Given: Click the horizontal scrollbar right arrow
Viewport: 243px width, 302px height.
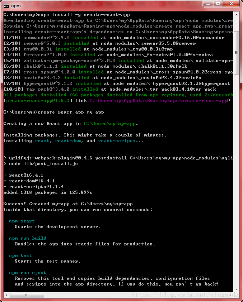Looking at the screenshot, I should [x=230, y=295].
